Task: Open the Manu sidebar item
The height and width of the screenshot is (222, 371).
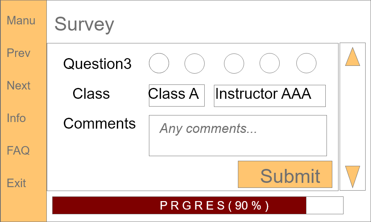Action: [21, 21]
